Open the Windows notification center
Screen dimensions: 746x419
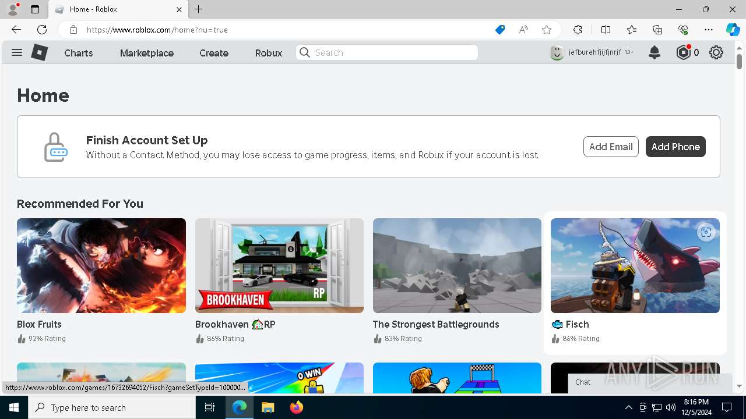coord(727,407)
